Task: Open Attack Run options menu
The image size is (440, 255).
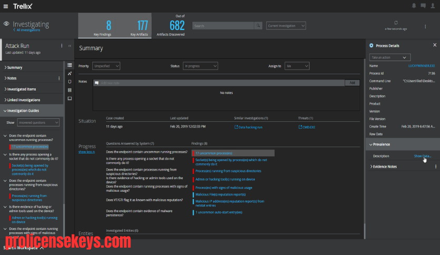Action: 62,46
